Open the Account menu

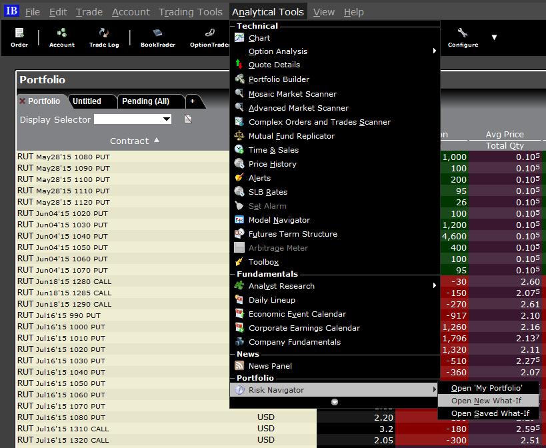click(x=131, y=12)
